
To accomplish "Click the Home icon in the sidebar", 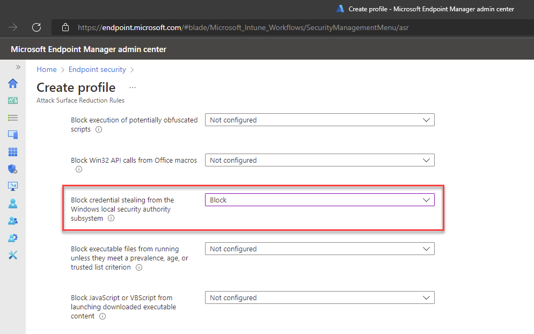I will pyautogui.click(x=13, y=83).
